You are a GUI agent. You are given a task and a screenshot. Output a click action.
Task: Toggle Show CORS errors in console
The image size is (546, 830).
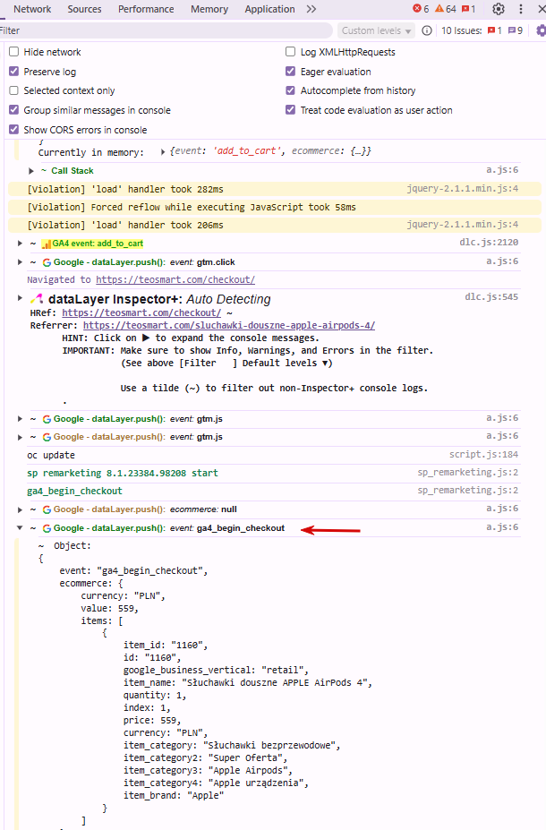pyautogui.click(x=13, y=129)
